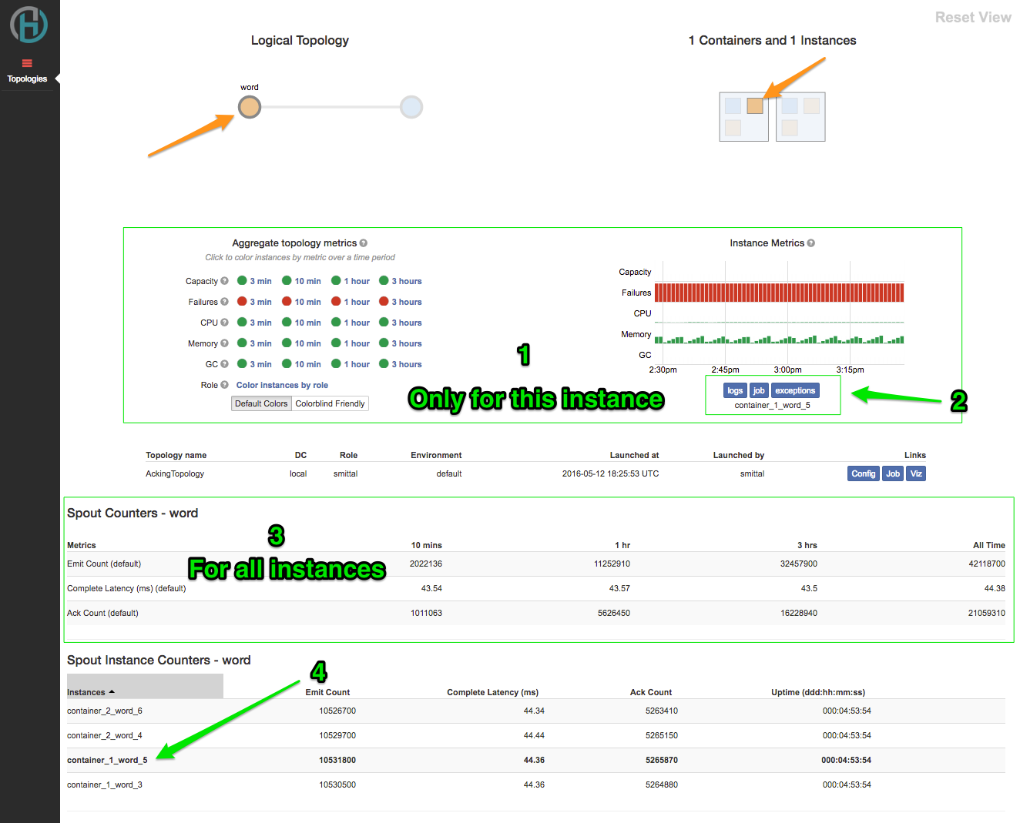Viewport: 1020px width, 823px height.
Task: Color by GC 10 min
Action: (301, 364)
